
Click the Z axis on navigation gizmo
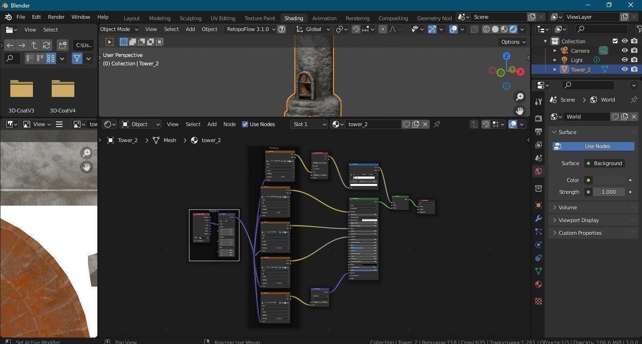pyautogui.click(x=507, y=56)
